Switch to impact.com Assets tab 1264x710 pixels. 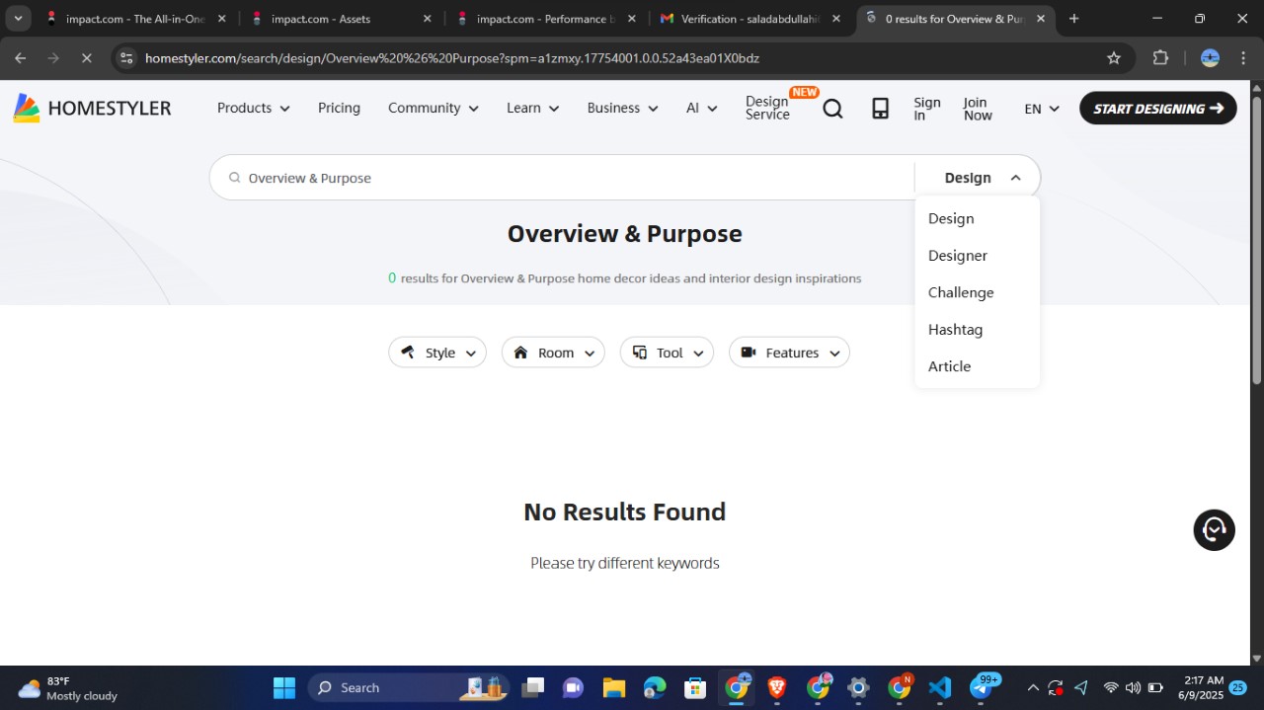(341, 18)
